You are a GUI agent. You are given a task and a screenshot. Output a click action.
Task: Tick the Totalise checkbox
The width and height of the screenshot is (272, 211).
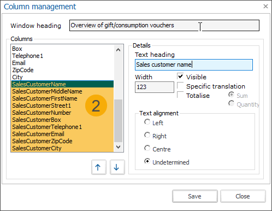pyautogui.click(x=180, y=95)
